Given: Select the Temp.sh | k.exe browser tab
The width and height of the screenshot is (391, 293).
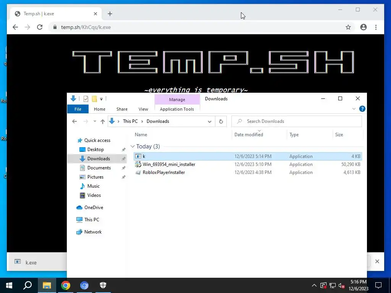Looking at the screenshot, I should point(56,14).
